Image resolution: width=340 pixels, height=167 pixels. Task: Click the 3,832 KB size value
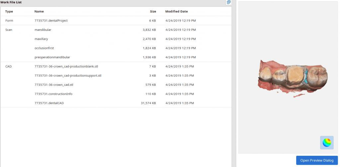click(x=149, y=30)
